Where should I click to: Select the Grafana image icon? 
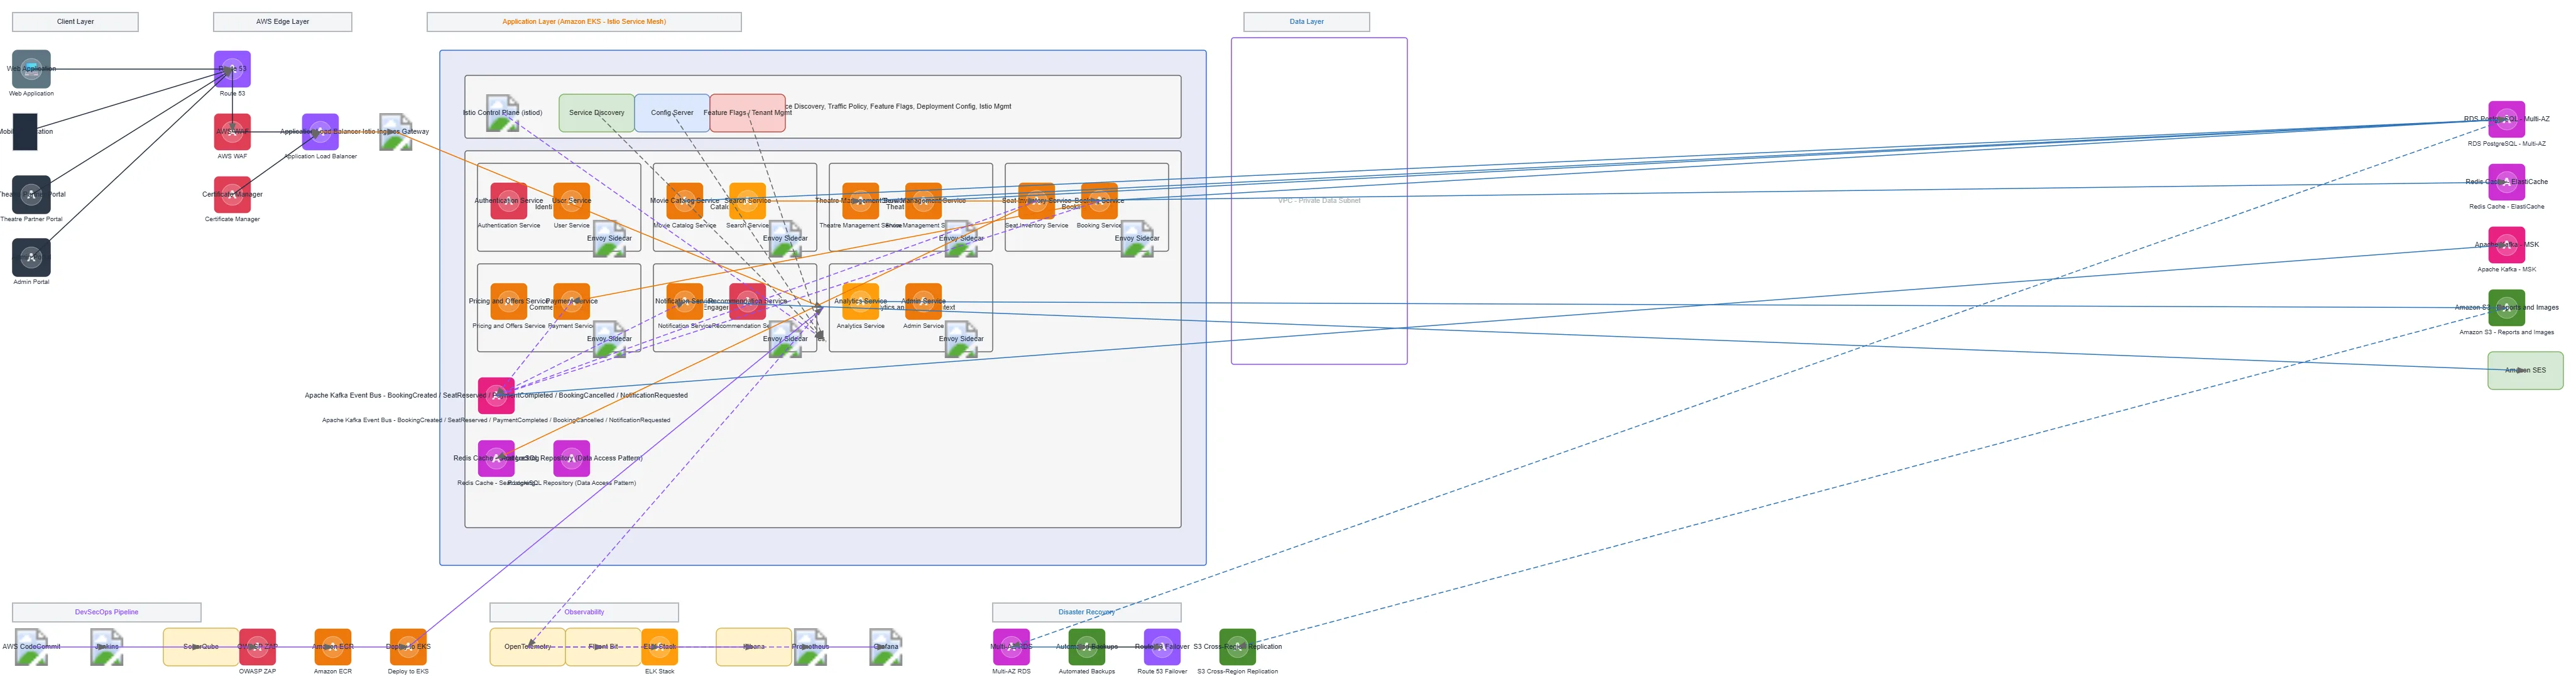885,647
